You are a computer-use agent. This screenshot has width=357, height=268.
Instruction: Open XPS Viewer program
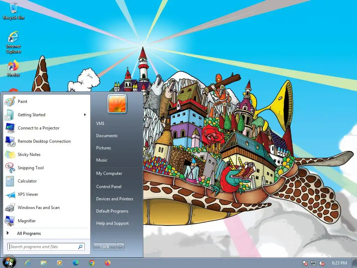[x=47, y=194]
